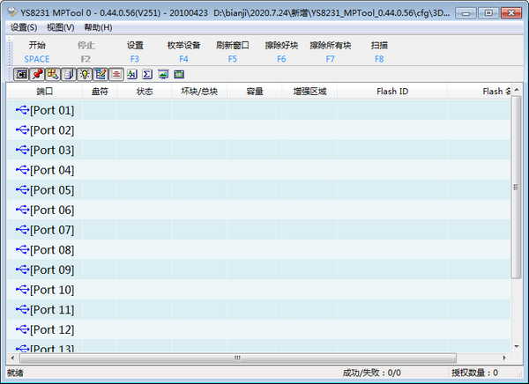Click the horizontal scrollbar thumb
The width and height of the screenshot is (529, 384).
238,358
